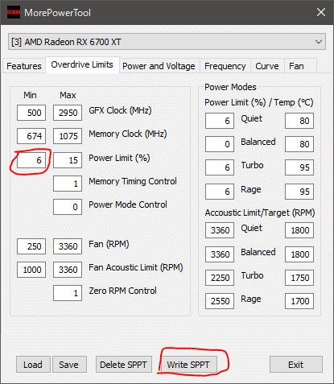Edit the Quiet temperature field 80
334x384 pixels.
click(x=299, y=121)
